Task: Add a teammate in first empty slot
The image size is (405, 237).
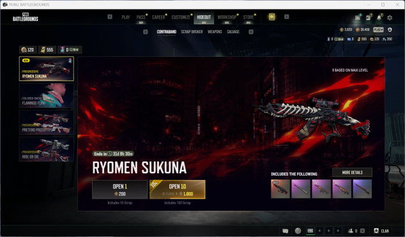Action: point(319,231)
